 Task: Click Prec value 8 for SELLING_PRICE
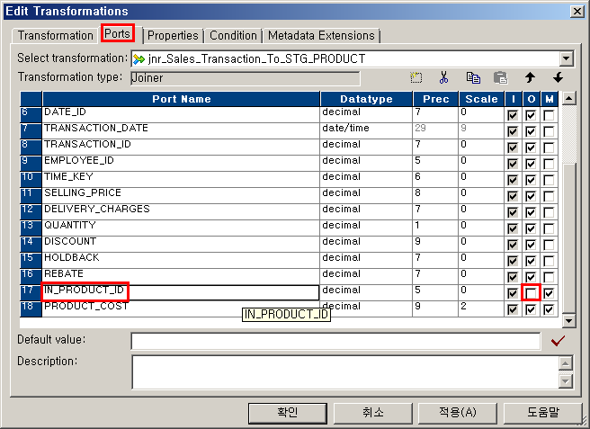(x=435, y=195)
